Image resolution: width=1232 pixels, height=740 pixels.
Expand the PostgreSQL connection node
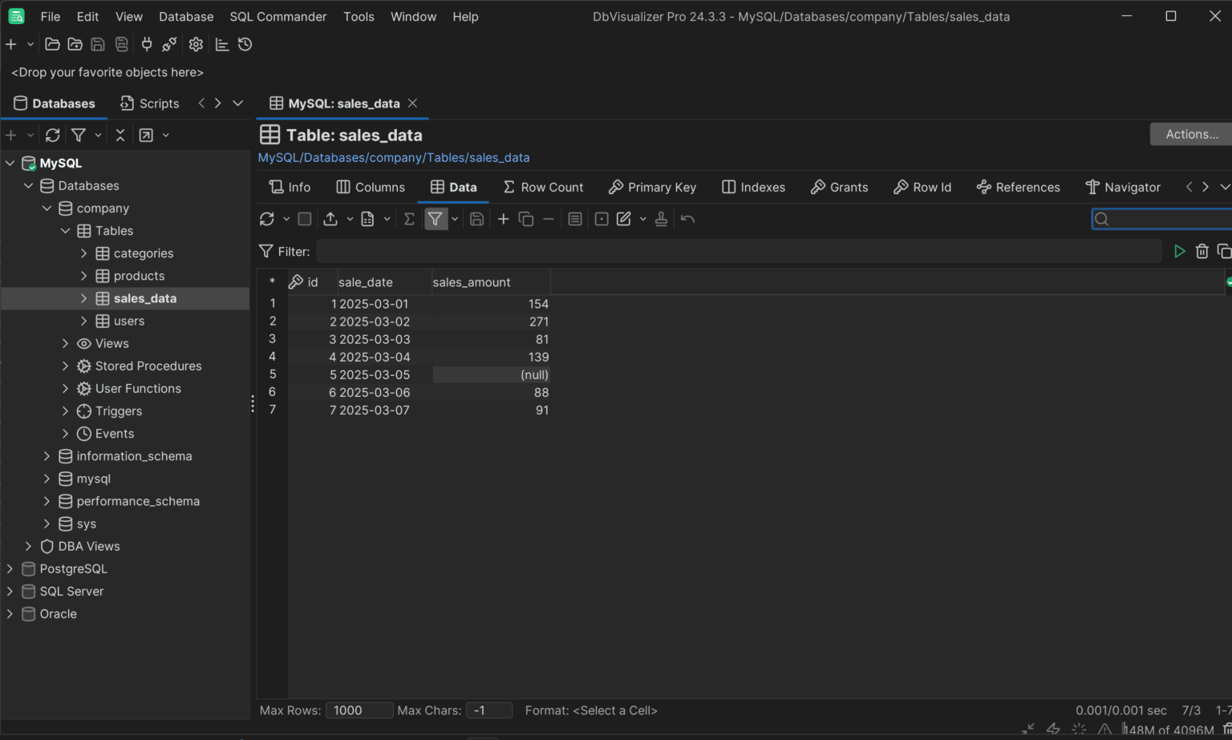(10, 568)
